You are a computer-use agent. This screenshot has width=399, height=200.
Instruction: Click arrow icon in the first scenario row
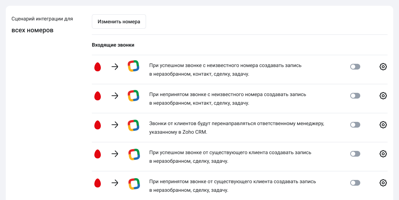click(115, 67)
